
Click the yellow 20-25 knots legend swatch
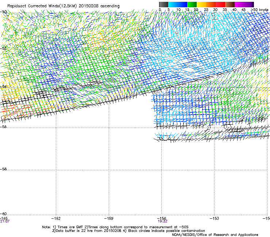(201, 4)
